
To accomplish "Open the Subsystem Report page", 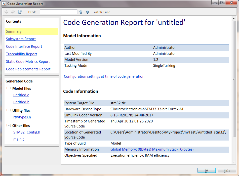I will (21, 39).
